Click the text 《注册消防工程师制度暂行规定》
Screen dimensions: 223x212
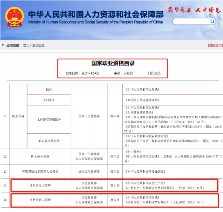coord(147,202)
